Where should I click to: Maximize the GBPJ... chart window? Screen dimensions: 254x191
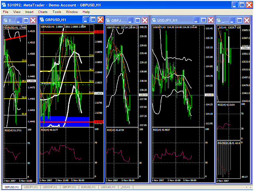coord(138,20)
